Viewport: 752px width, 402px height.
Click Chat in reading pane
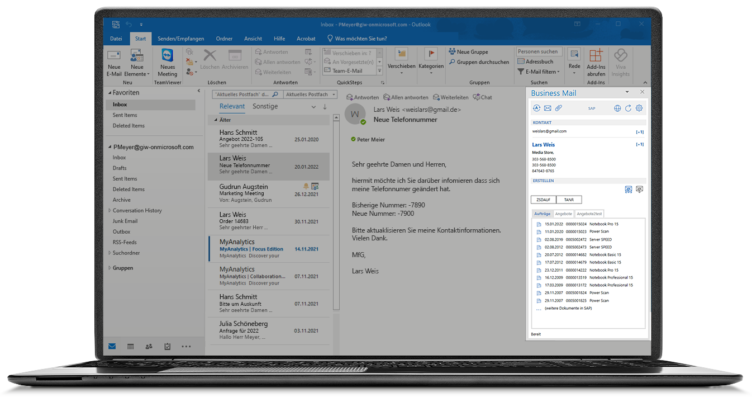coord(483,97)
